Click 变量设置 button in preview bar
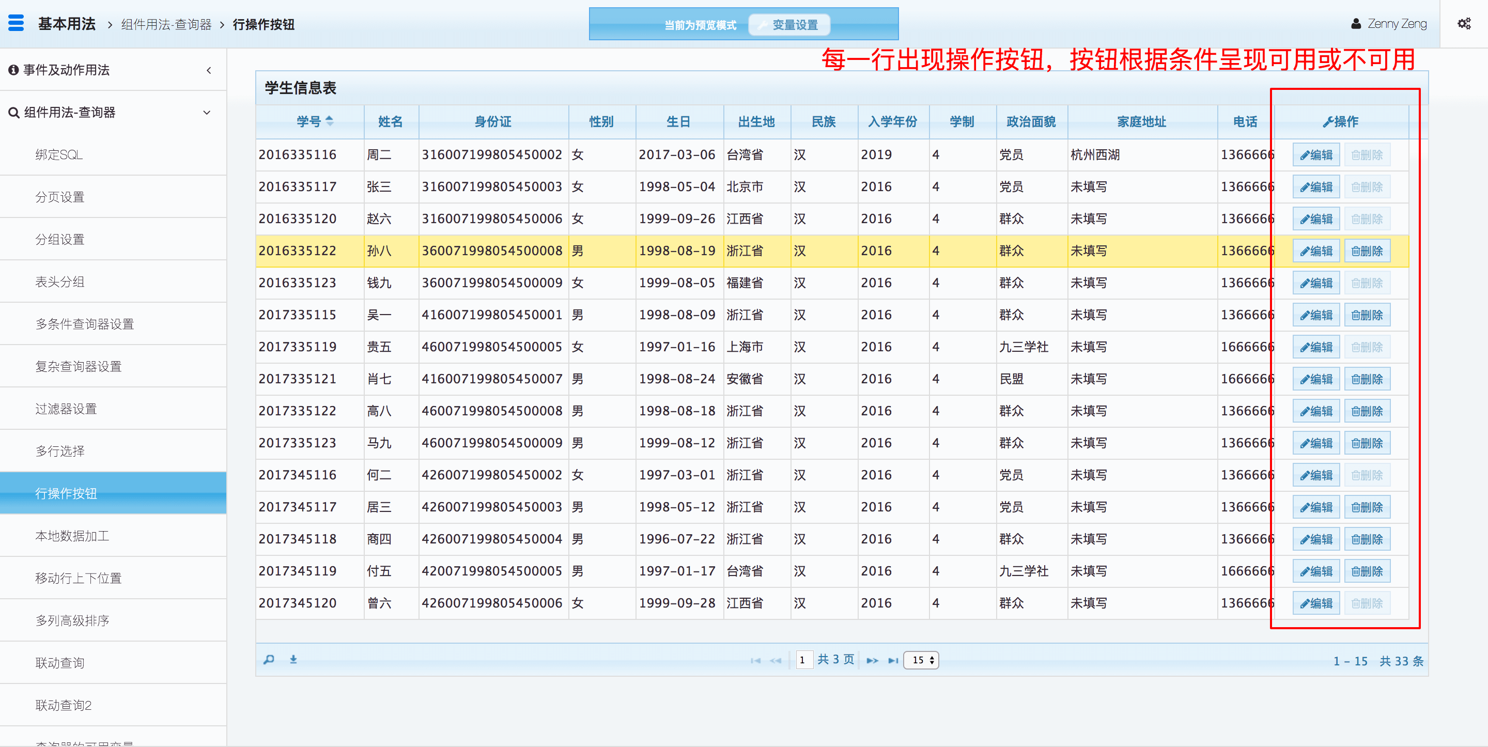The image size is (1488, 747). [x=789, y=25]
